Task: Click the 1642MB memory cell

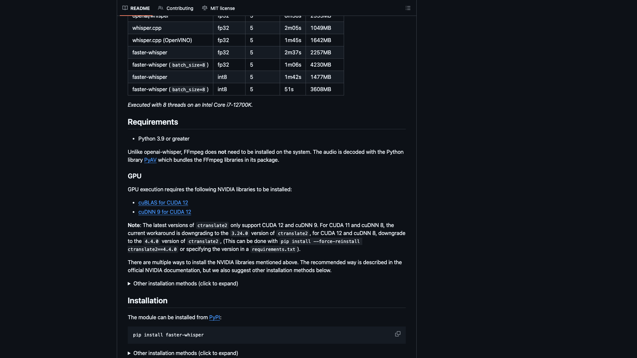Action: point(324,40)
